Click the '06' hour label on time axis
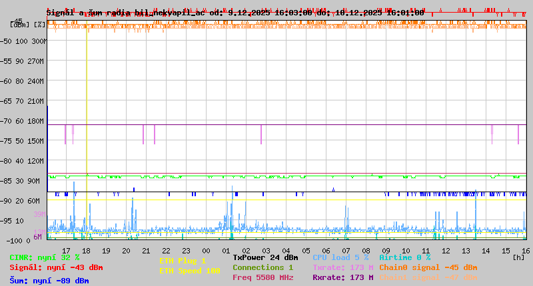Image resolution: width=533 pixels, height=286 pixels. coord(326,251)
